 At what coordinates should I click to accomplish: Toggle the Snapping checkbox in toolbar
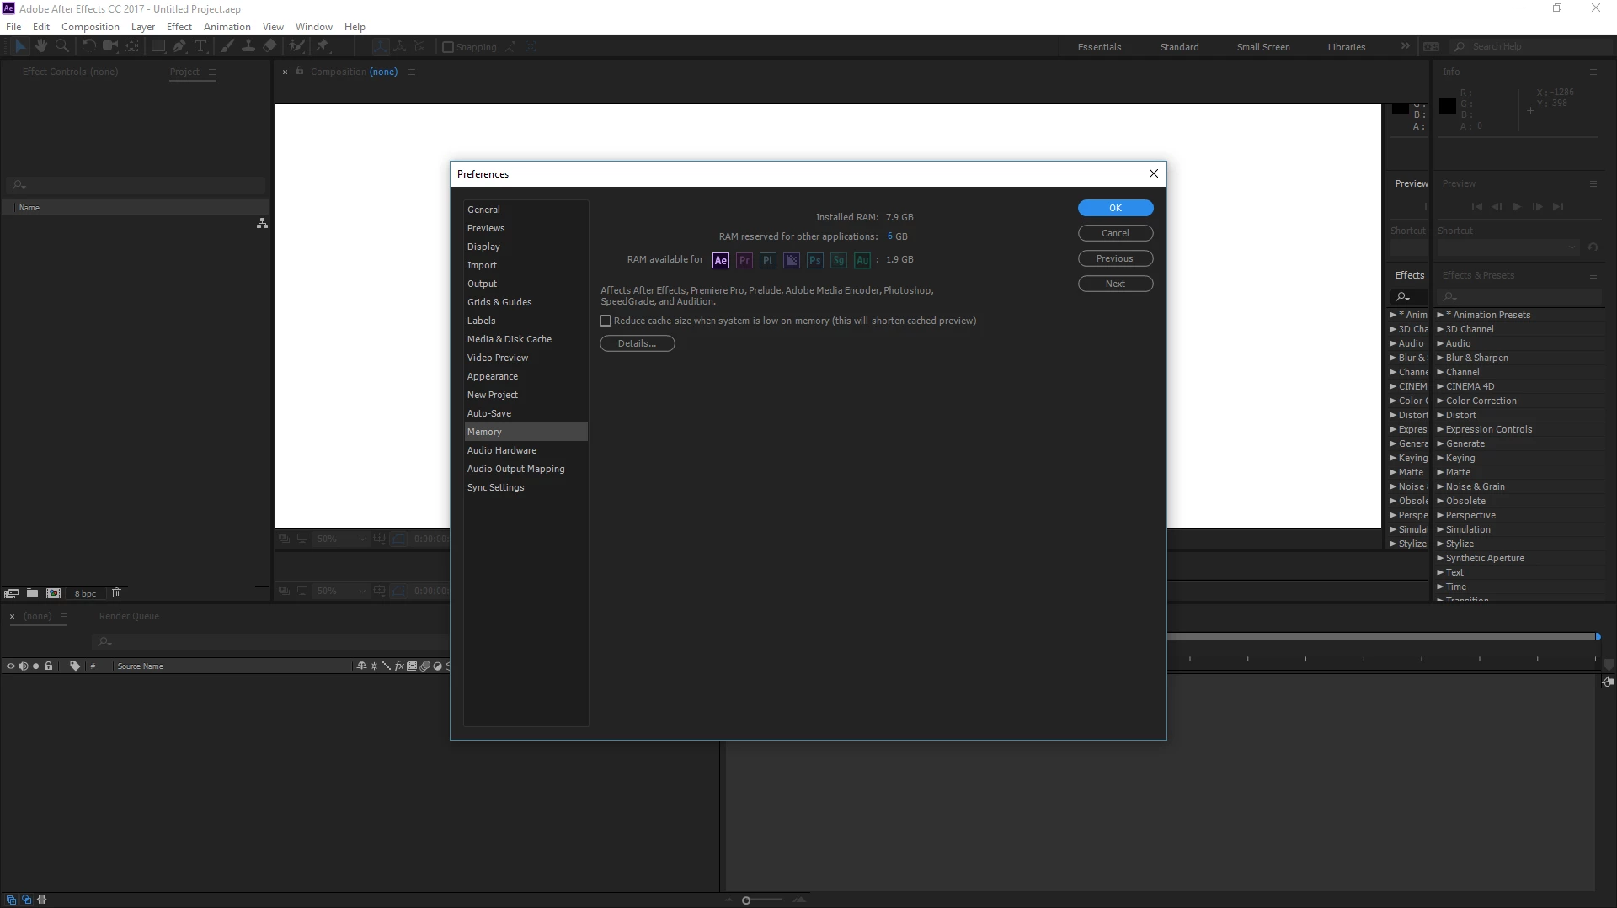point(448,47)
